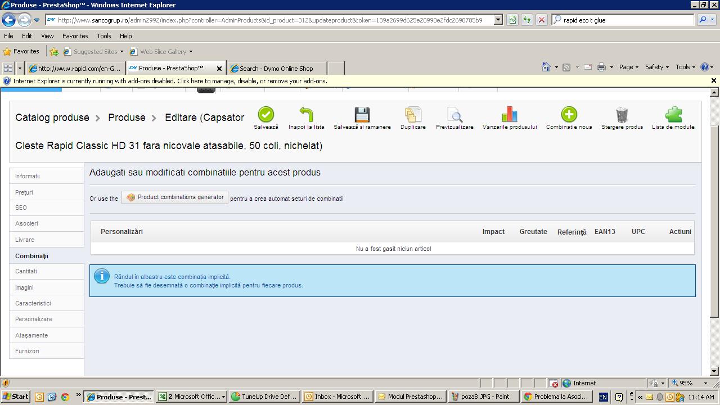The height and width of the screenshot is (405, 720).
Task: Open the Recent Pages dropdown arrow
Action: (37, 20)
